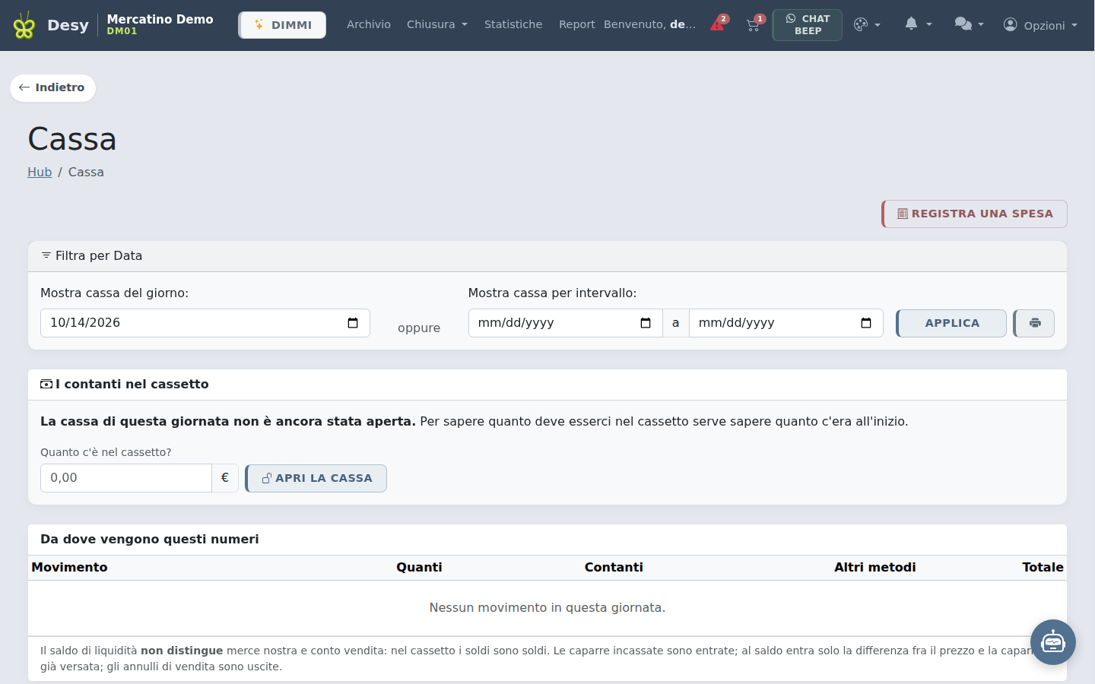This screenshot has width=1095, height=684.
Task: Open the chat bubbles messages dropdown
Action: click(969, 24)
